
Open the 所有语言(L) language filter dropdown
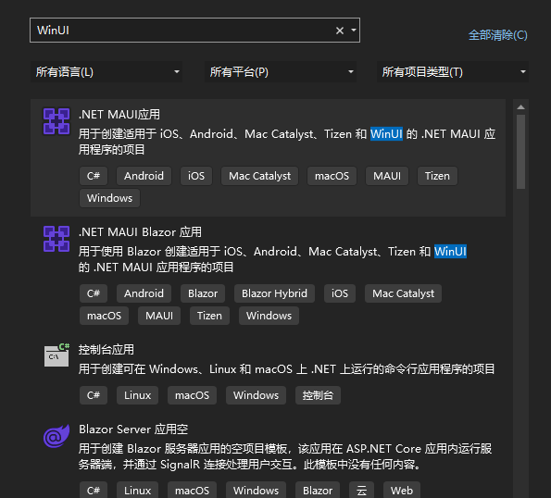click(x=106, y=72)
